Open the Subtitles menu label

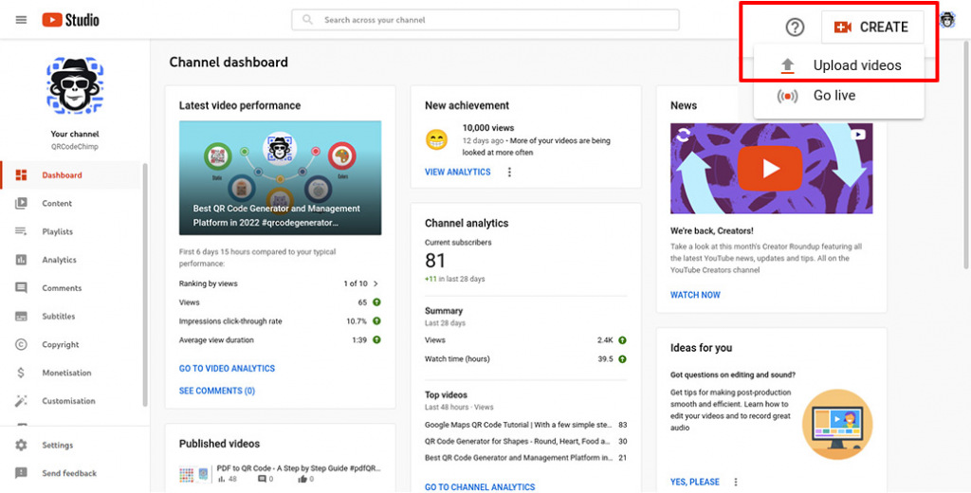tap(59, 317)
